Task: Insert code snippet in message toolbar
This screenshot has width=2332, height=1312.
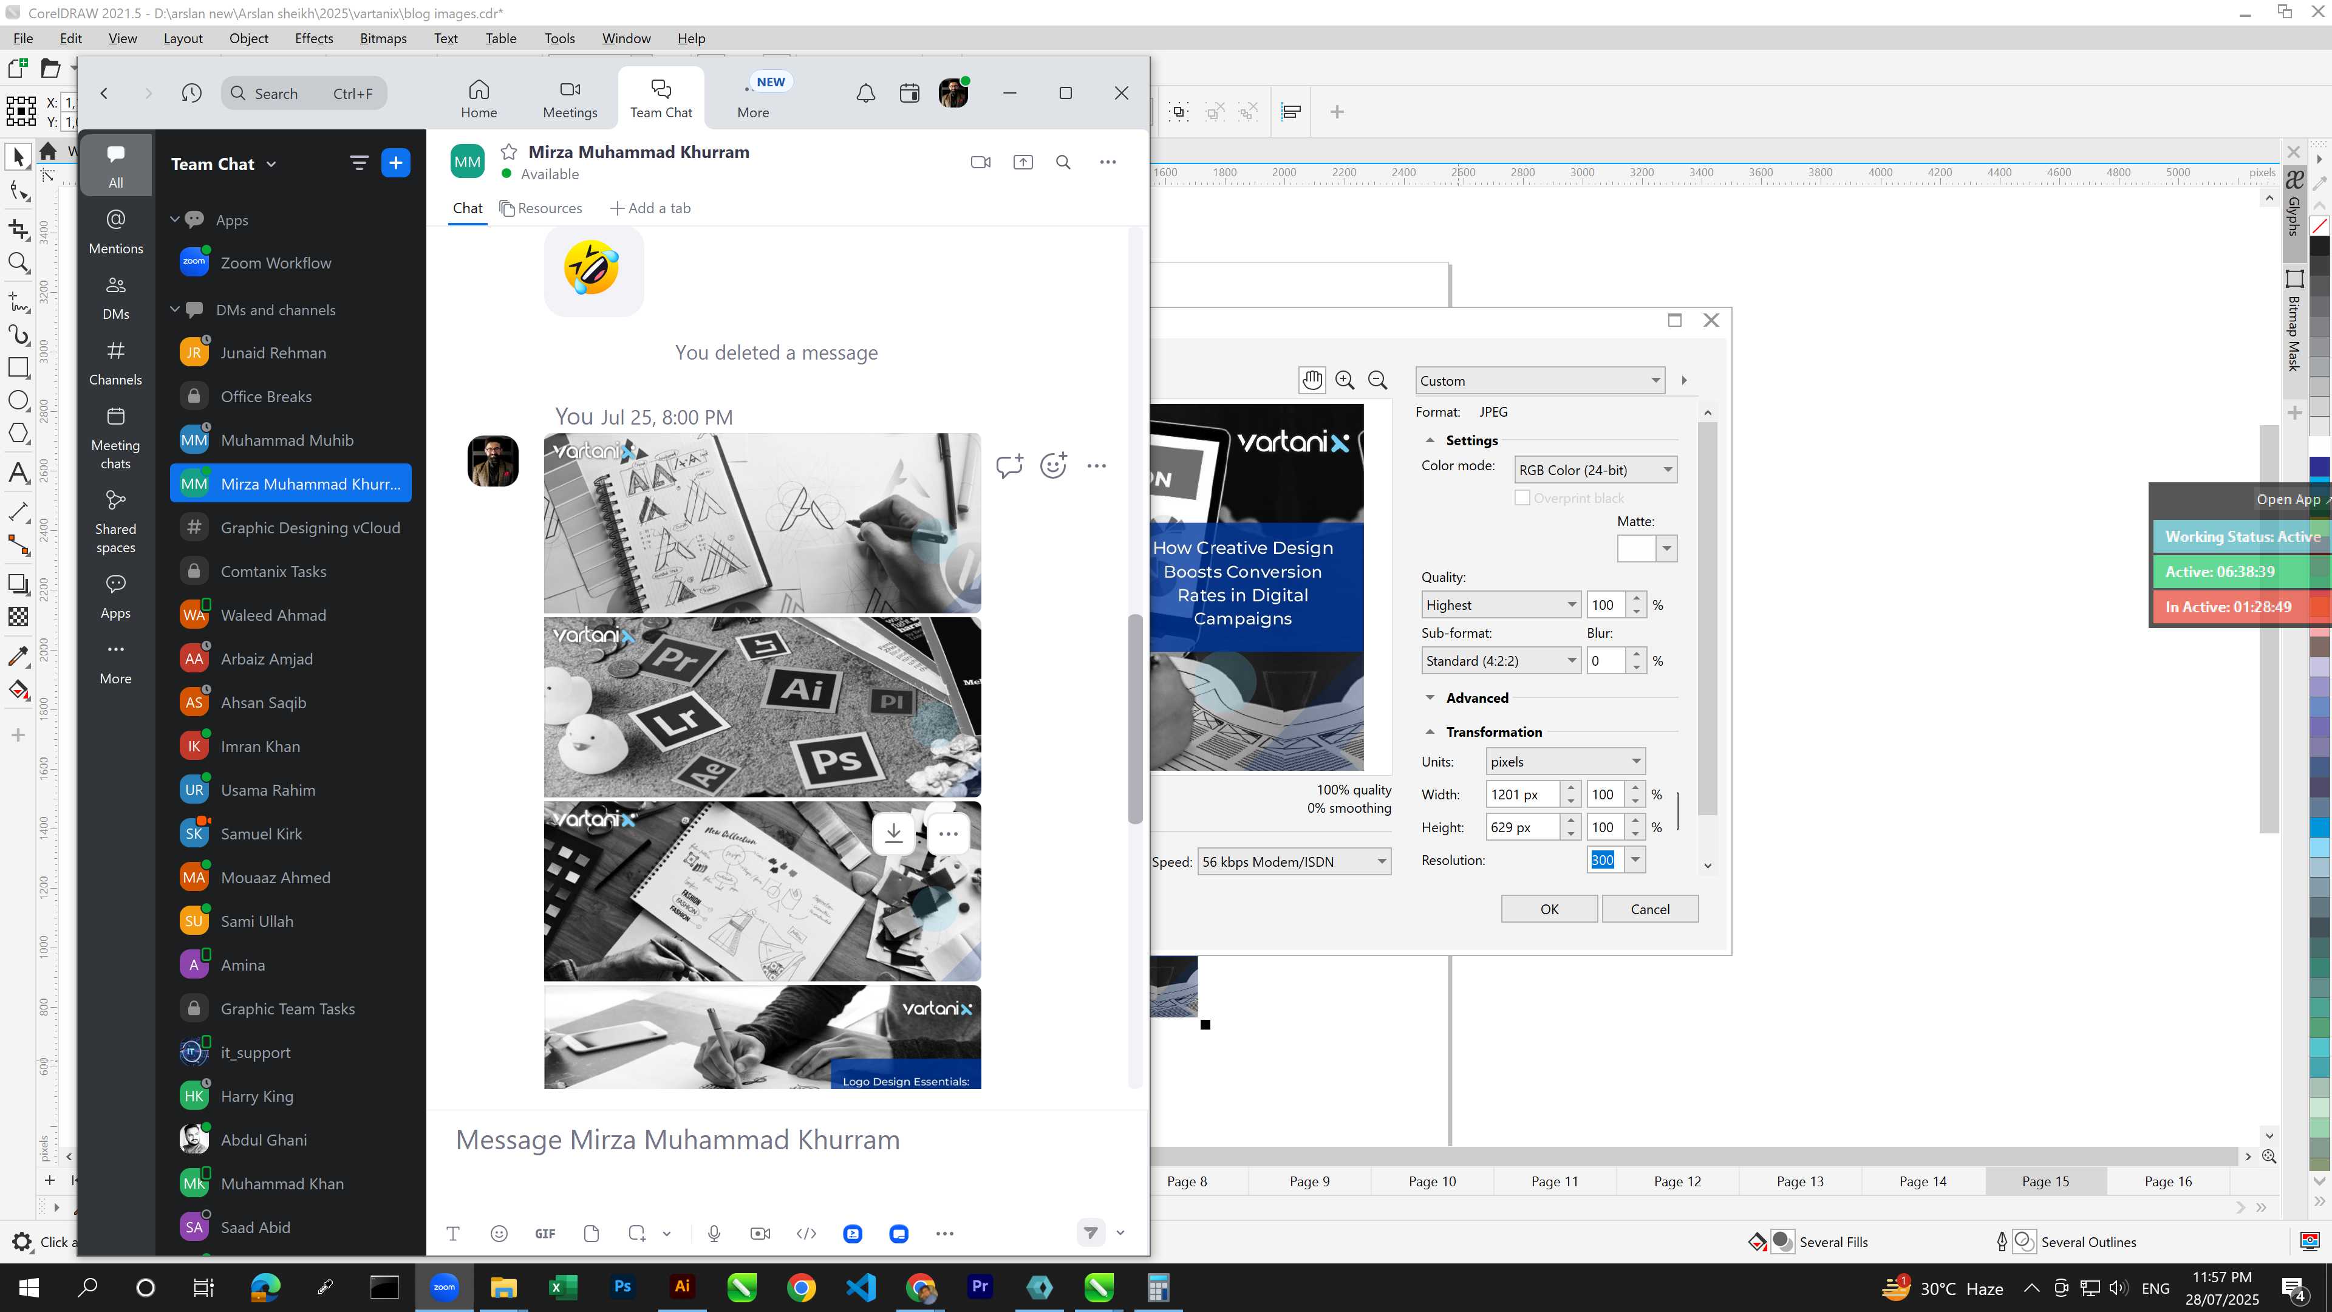Action: [x=806, y=1233]
